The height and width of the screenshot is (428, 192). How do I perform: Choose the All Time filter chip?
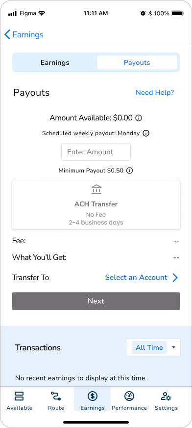(x=149, y=347)
